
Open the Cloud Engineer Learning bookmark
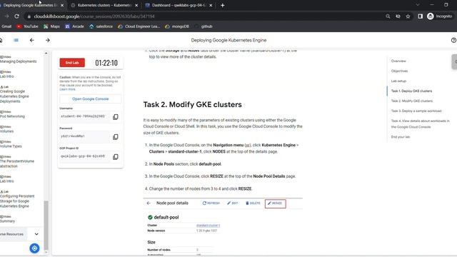point(139,26)
